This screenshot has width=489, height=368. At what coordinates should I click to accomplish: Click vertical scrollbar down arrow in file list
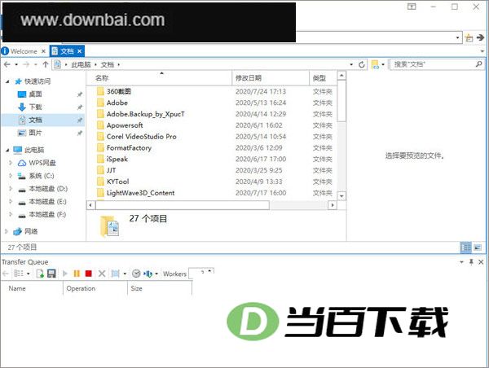(341, 196)
